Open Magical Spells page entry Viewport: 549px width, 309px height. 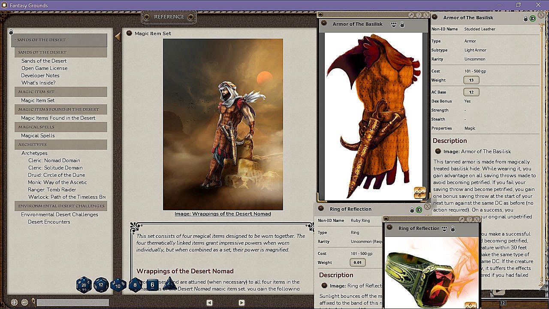(38, 136)
